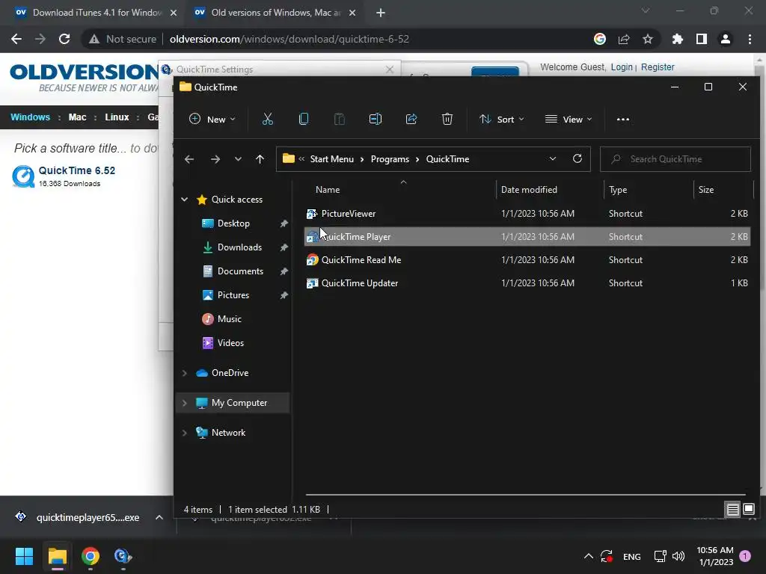Image resolution: width=766 pixels, height=574 pixels.
Task: Reload the Chrome page
Action: (x=64, y=39)
